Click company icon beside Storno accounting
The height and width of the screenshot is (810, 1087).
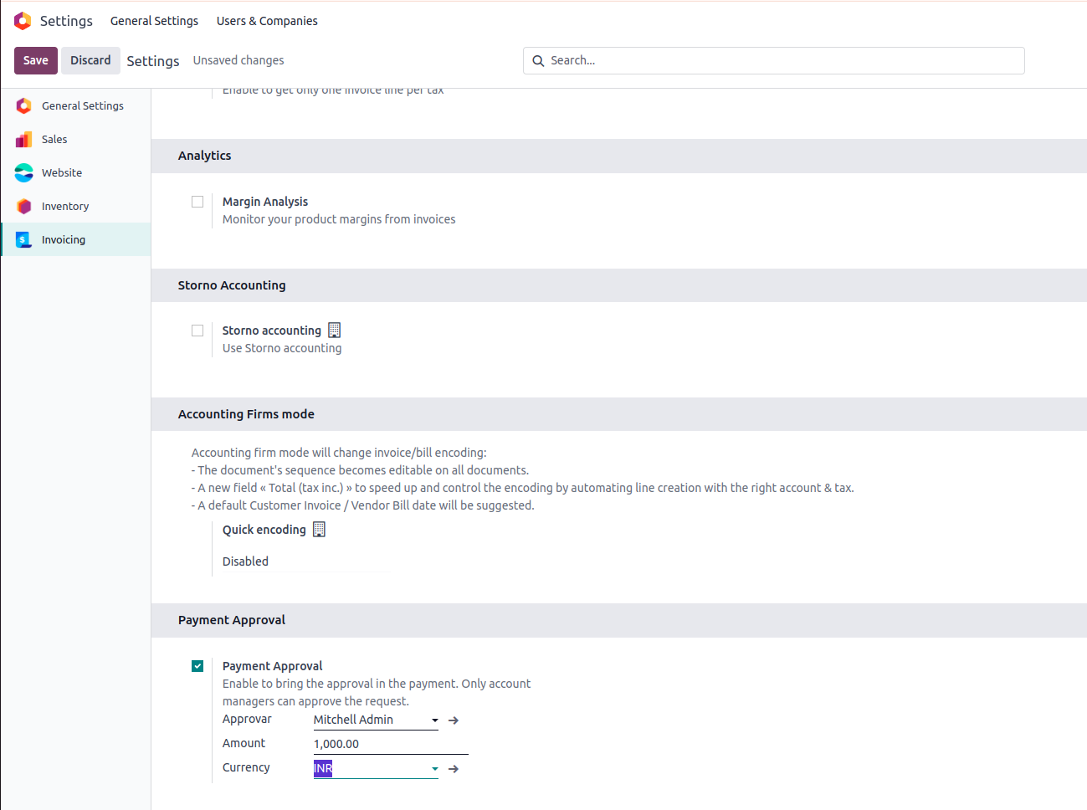(x=335, y=331)
